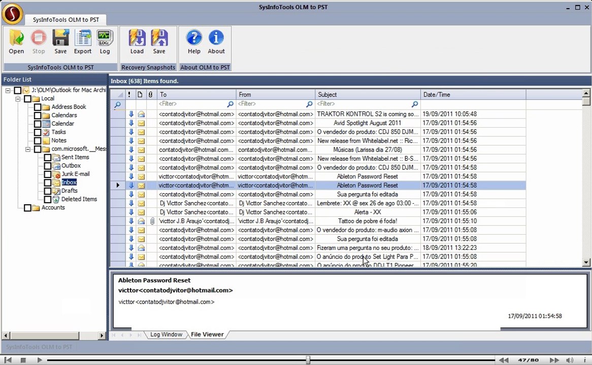Step forward with the double-right arrow button

554,360
